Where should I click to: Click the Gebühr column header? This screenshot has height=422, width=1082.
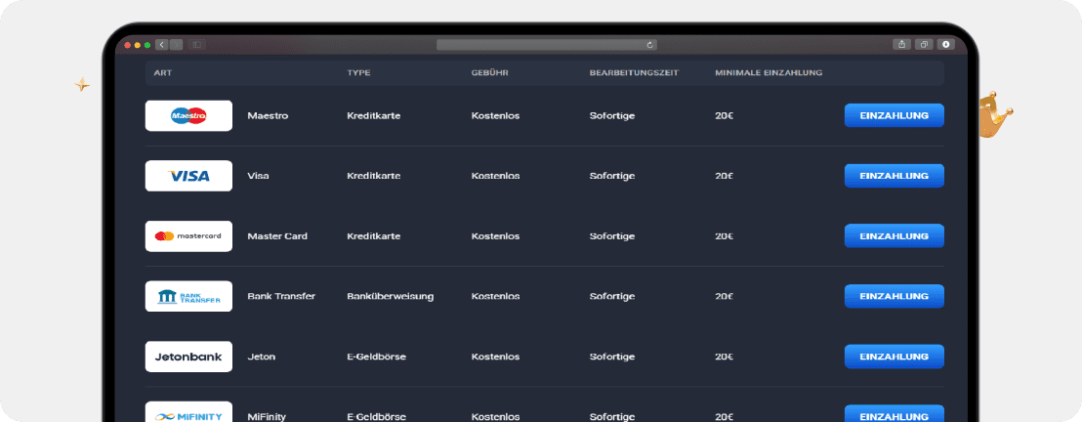coord(489,73)
